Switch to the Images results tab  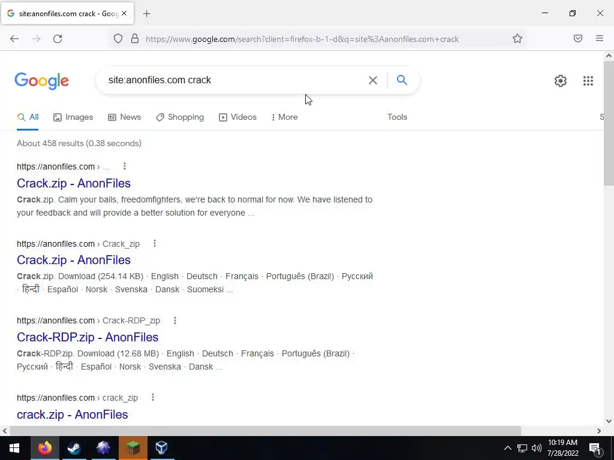point(73,117)
